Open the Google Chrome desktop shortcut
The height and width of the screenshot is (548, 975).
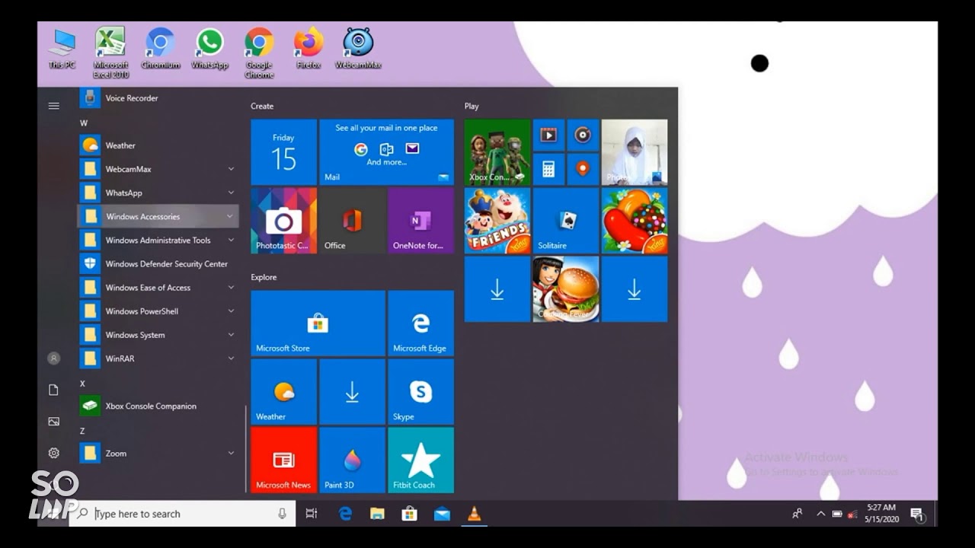pos(259,52)
